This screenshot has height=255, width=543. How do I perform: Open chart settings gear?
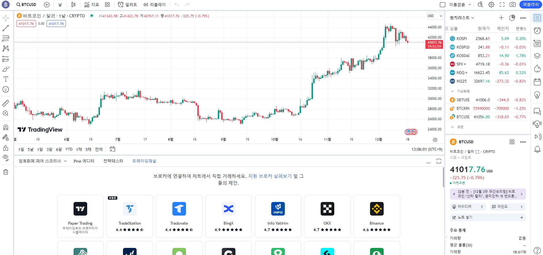[491, 5]
